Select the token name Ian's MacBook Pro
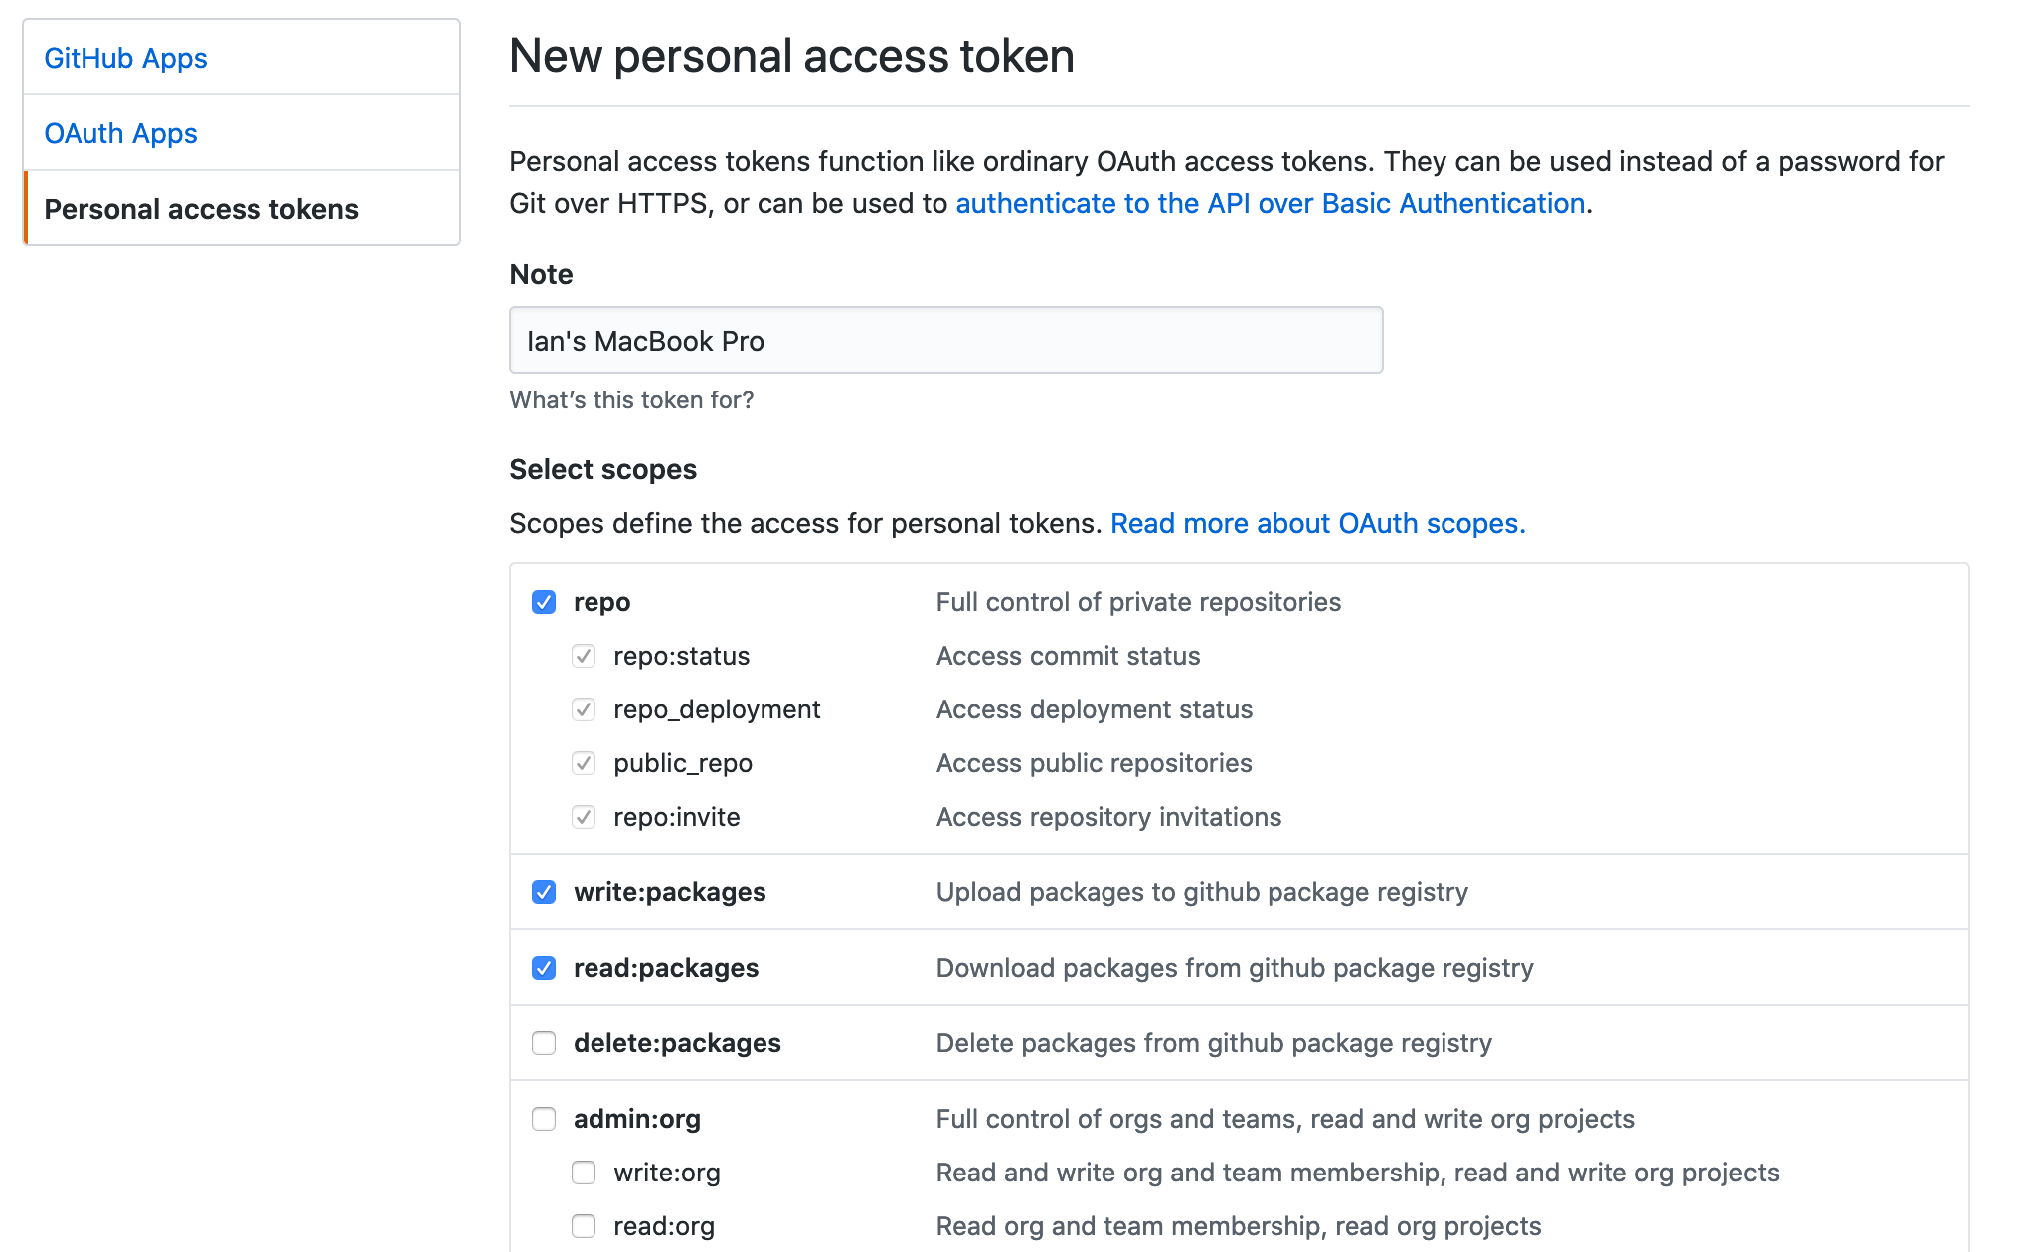 (645, 340)
